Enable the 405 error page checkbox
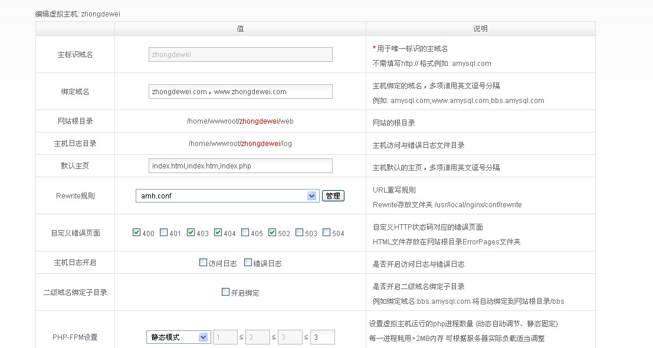 click(x=245, y=233)
